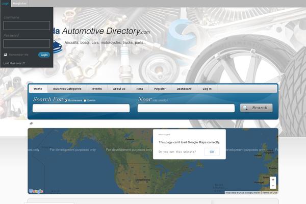
Task: Click the Near location text field
Action: [x=186, y=108]
